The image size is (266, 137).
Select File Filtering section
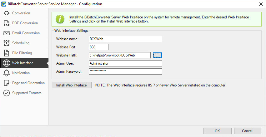pyautogui.click(x=24, y=53)
